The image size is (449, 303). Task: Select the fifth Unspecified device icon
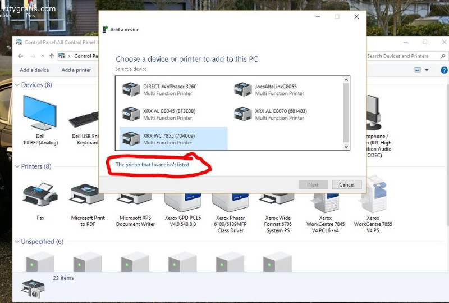tap(230, 261)
